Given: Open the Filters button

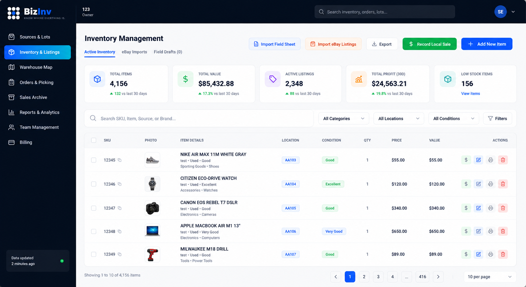Looking at the screenshot, I should click(498, 118).
